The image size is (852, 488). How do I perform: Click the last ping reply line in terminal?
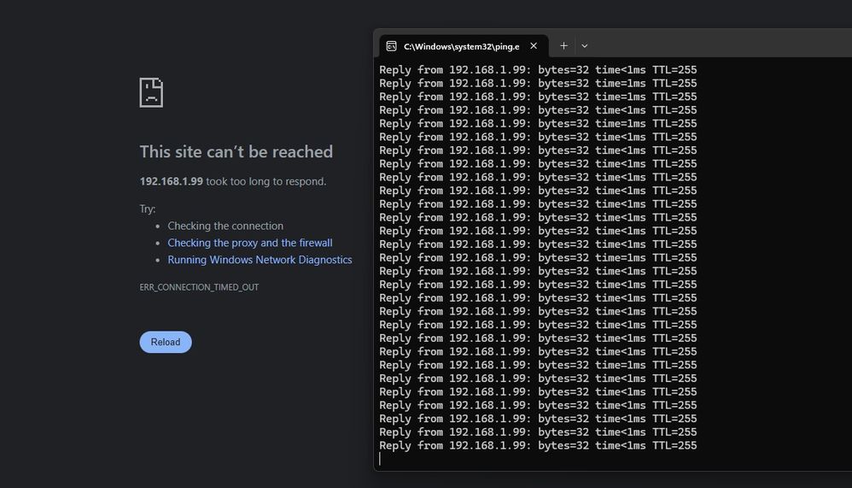pyautogui.click(x=538, y=445)
